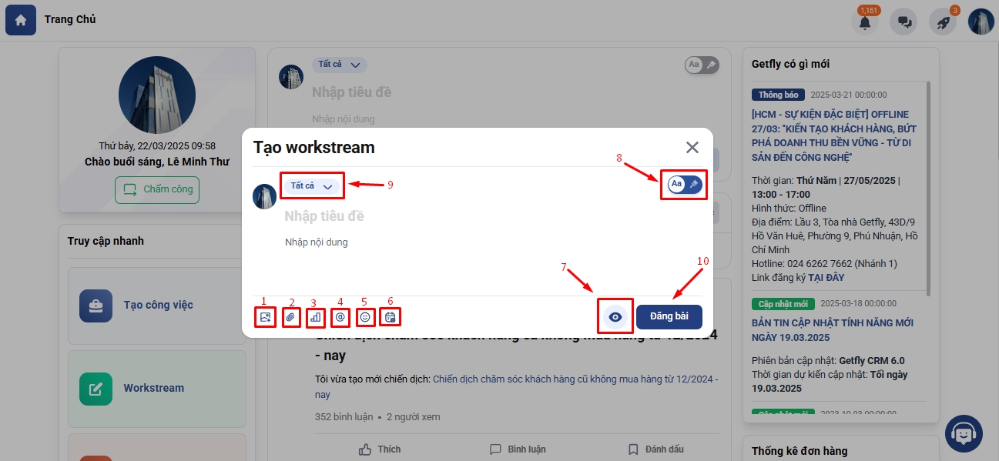
Task: Toggle the background Aa switch behind modal
Action: (702, 65)
